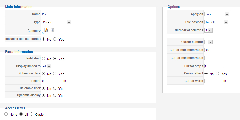Click the edit category pencil icon
The height and width of the screenshot is (120, 240).
tap(46, 30)
